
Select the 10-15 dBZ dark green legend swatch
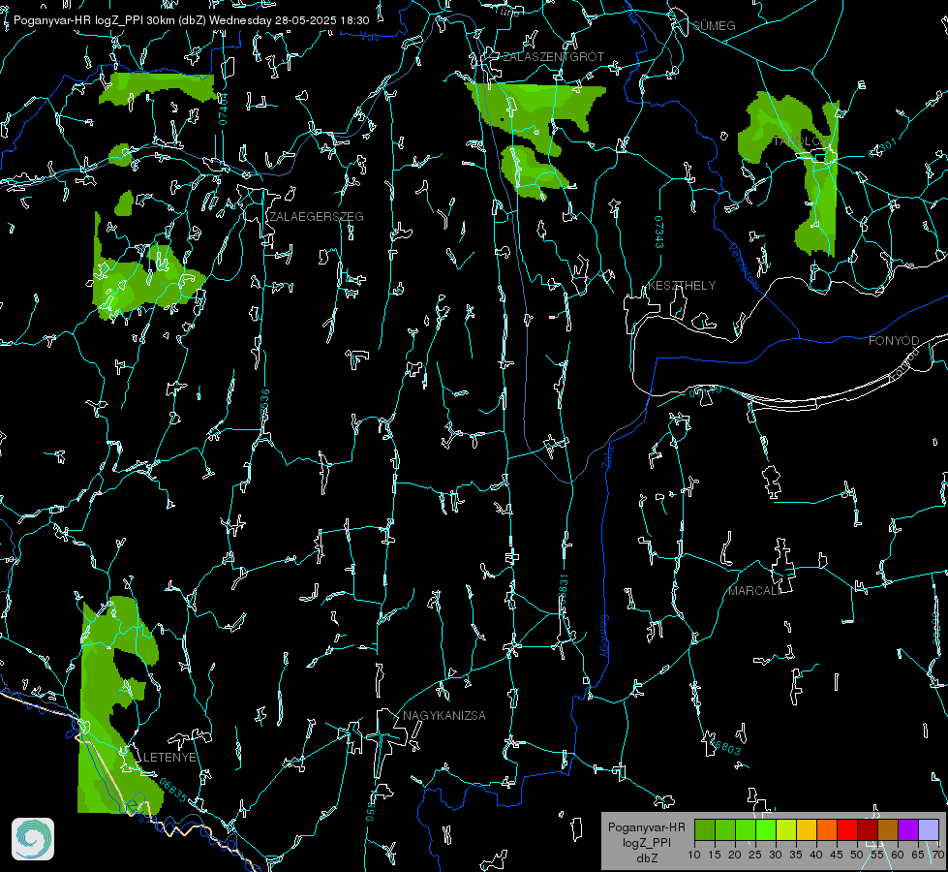(705, 830)
